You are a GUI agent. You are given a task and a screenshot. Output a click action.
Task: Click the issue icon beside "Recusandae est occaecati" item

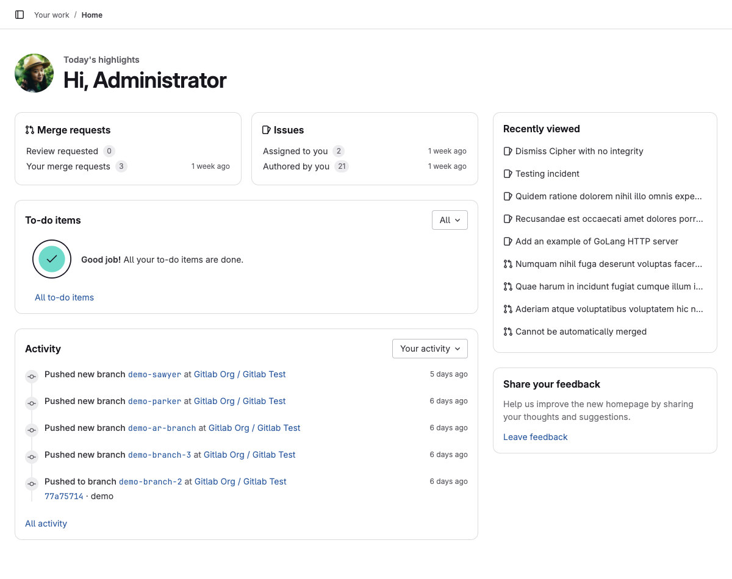(x=508, y=219)
